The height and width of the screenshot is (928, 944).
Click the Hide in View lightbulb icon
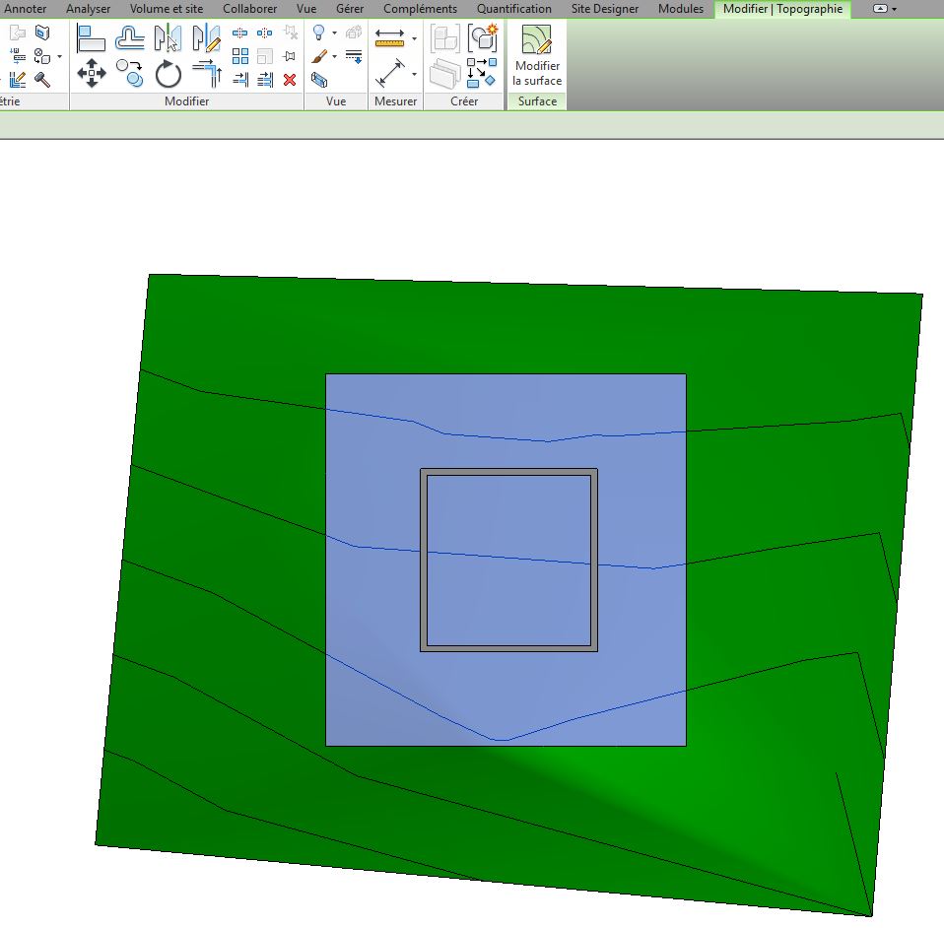click(318, 33)
